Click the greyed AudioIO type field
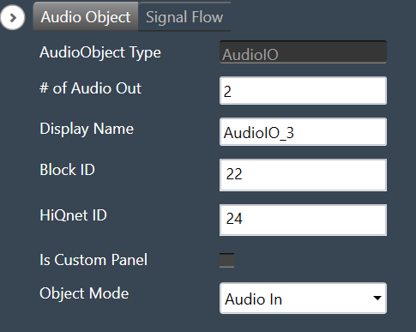 pyautogui.click(x=303, y=52)
